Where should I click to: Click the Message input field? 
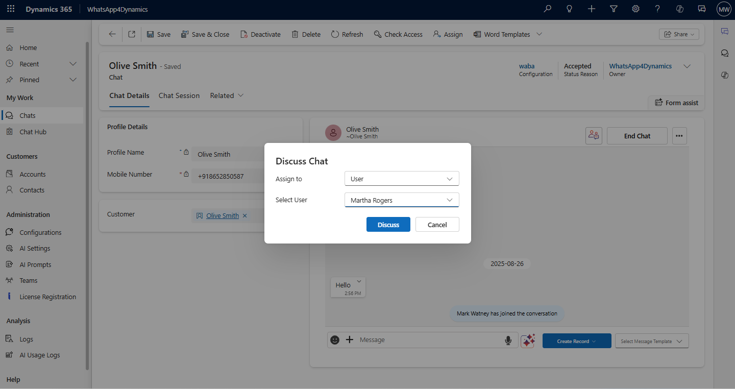click(x=429, y=340)
